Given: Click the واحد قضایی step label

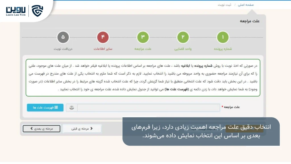Looking at the screenshot, I should point(183,49).
